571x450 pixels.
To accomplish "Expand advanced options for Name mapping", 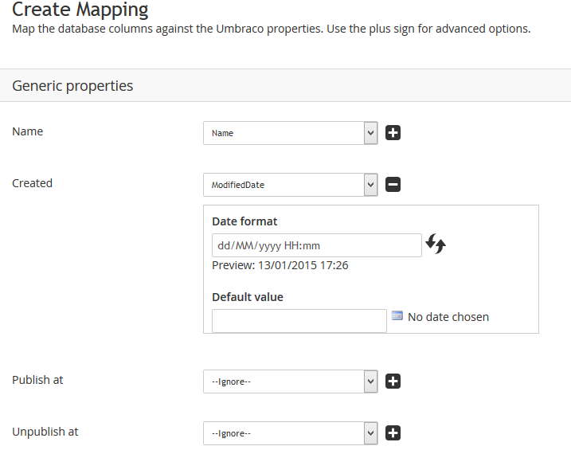I will point(393,133).
